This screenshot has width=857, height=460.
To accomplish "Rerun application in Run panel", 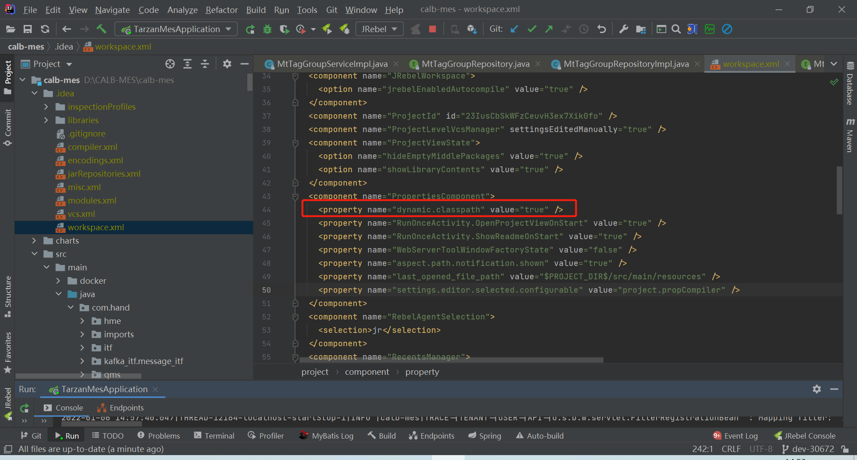I will pyautogui.click(x=25, y=408).
